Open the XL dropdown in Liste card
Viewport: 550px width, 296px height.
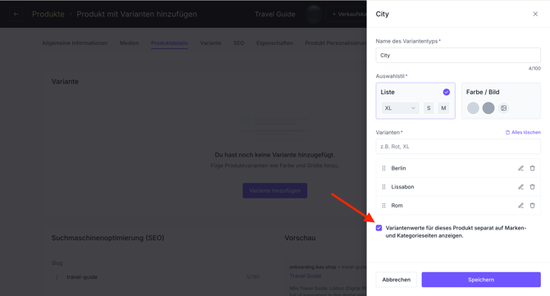tap(401, 108)
